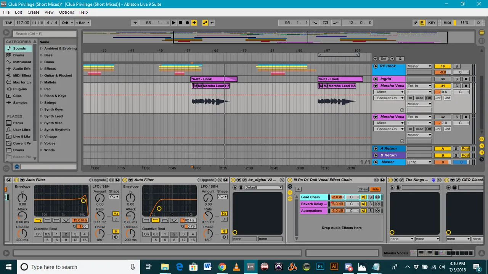Click the Arrangement Record button
The width and height of the screenshot is (488, 274).
pos(188,23)
